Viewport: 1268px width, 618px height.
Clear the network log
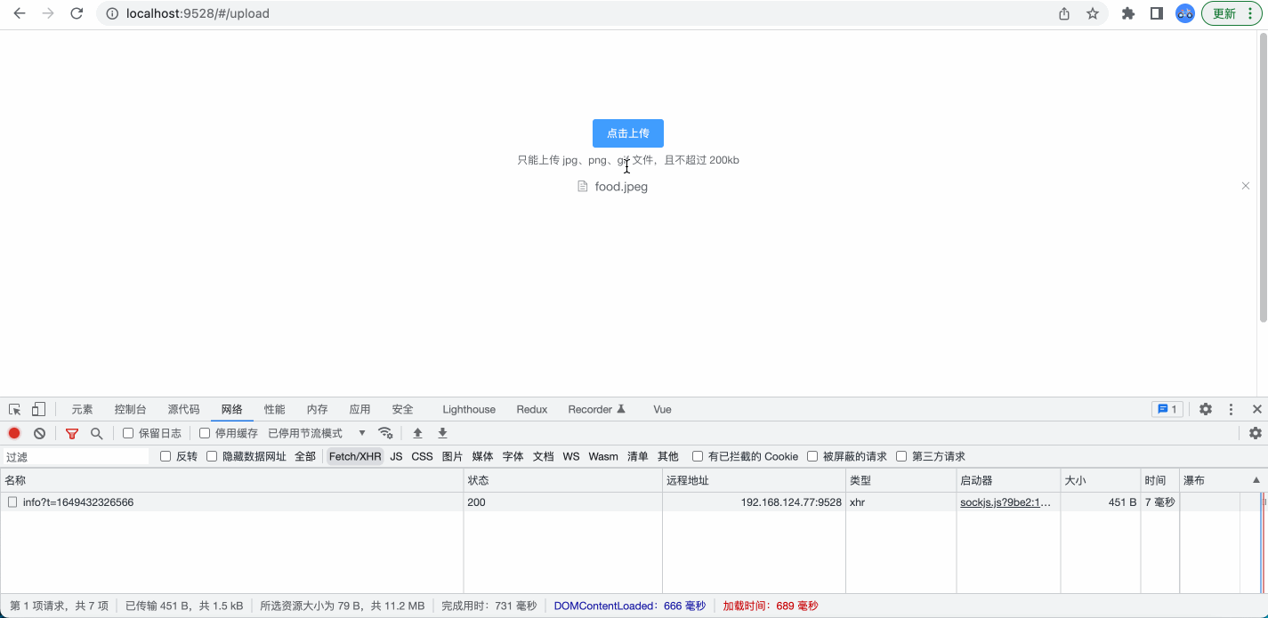click(39, 433)
